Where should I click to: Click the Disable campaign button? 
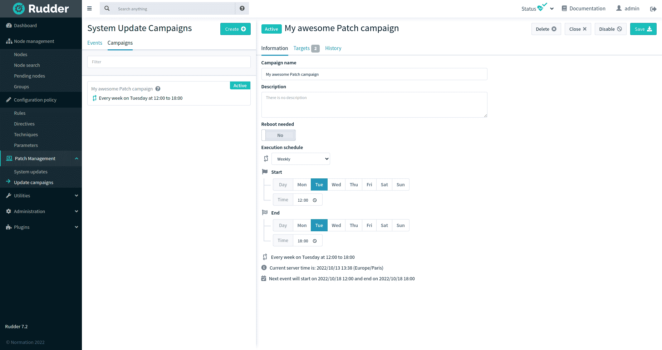610,29
